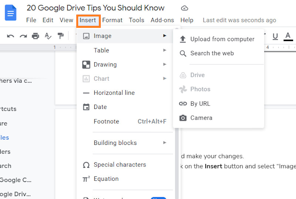The height and width of the screenshot is (199, 296).
Task: Close the Insert menu
Action: point(88,21)
